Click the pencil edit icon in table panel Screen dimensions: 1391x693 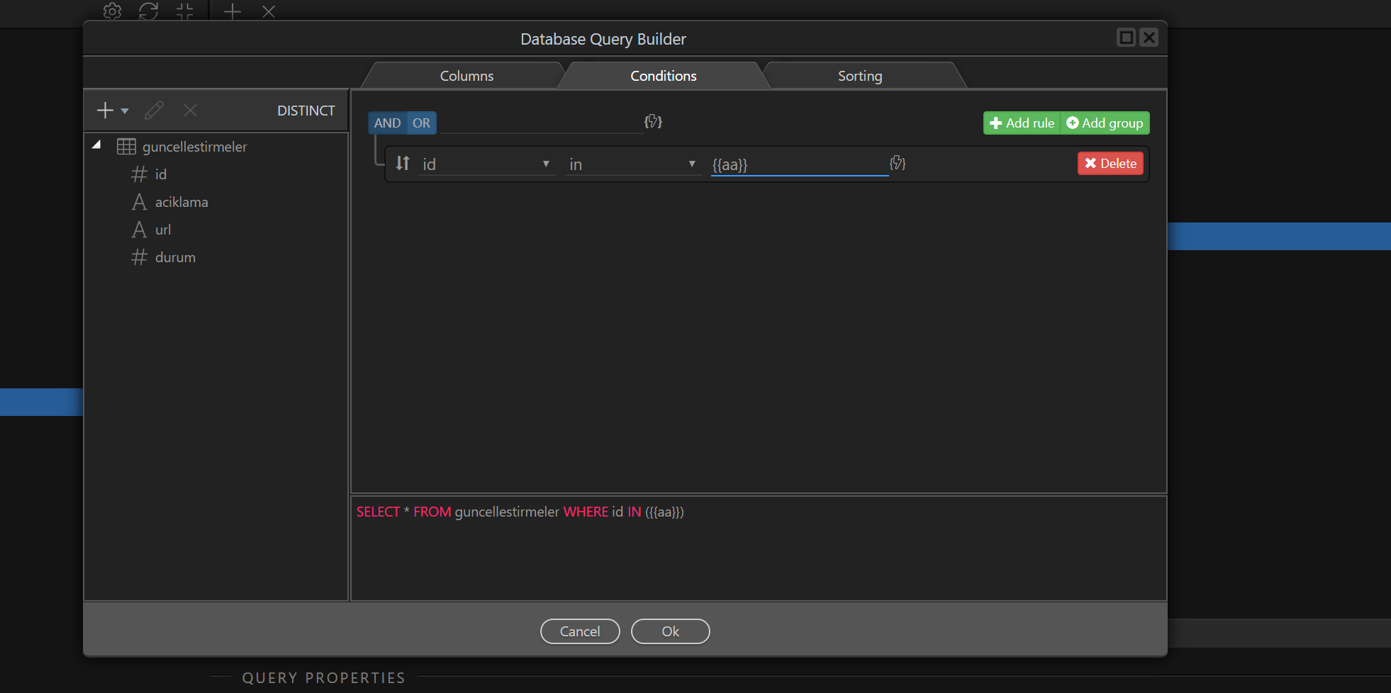click(154, 111)
